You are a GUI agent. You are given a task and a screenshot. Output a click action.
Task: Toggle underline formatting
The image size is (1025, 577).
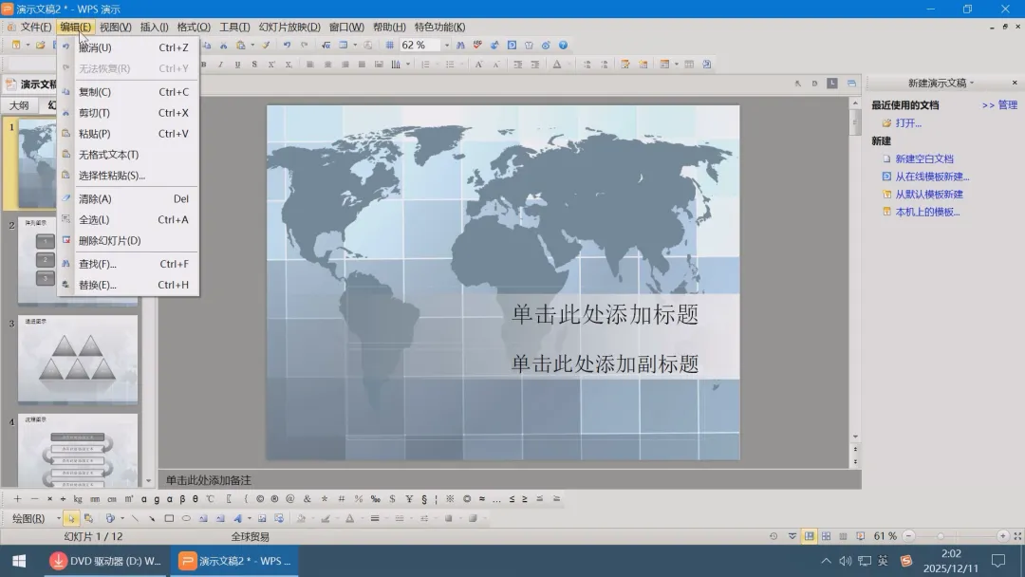[x=237, y=64]
